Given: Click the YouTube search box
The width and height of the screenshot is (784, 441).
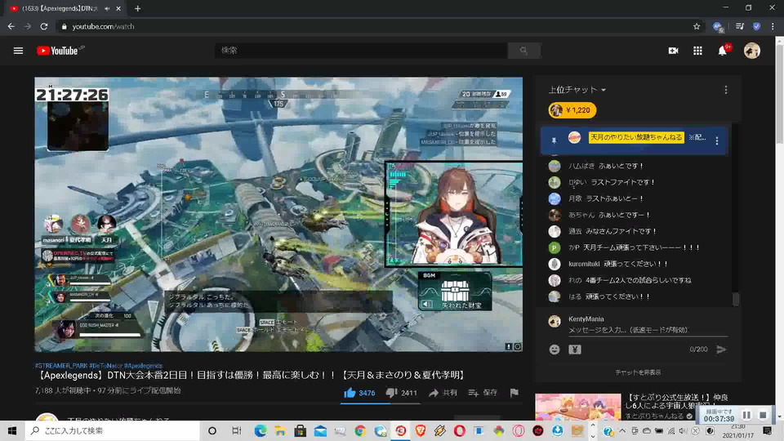Looking at the screenshot, I should point(361,51).
